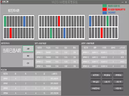Open the 垛位管理 page
This screenshot has width=129, height=96.
107,75
